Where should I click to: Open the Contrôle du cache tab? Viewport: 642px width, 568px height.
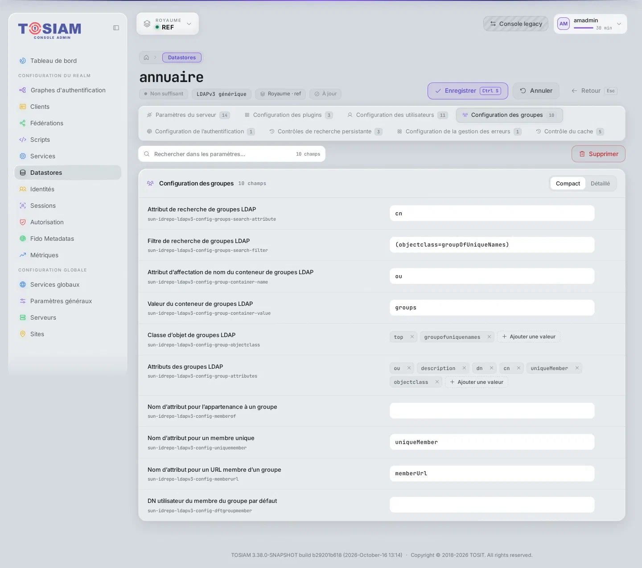[x=570, y=132]
